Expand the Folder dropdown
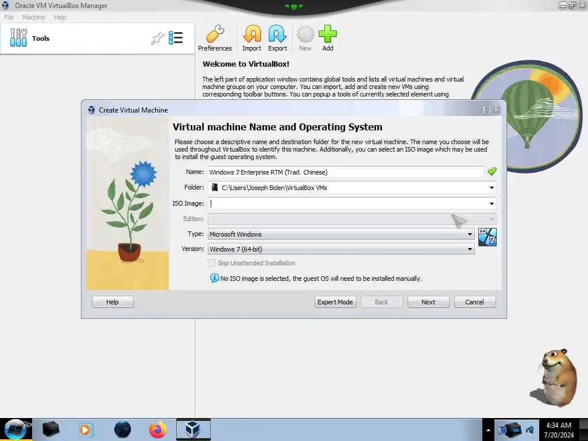The image size is (588, 441). click(492, 188)
